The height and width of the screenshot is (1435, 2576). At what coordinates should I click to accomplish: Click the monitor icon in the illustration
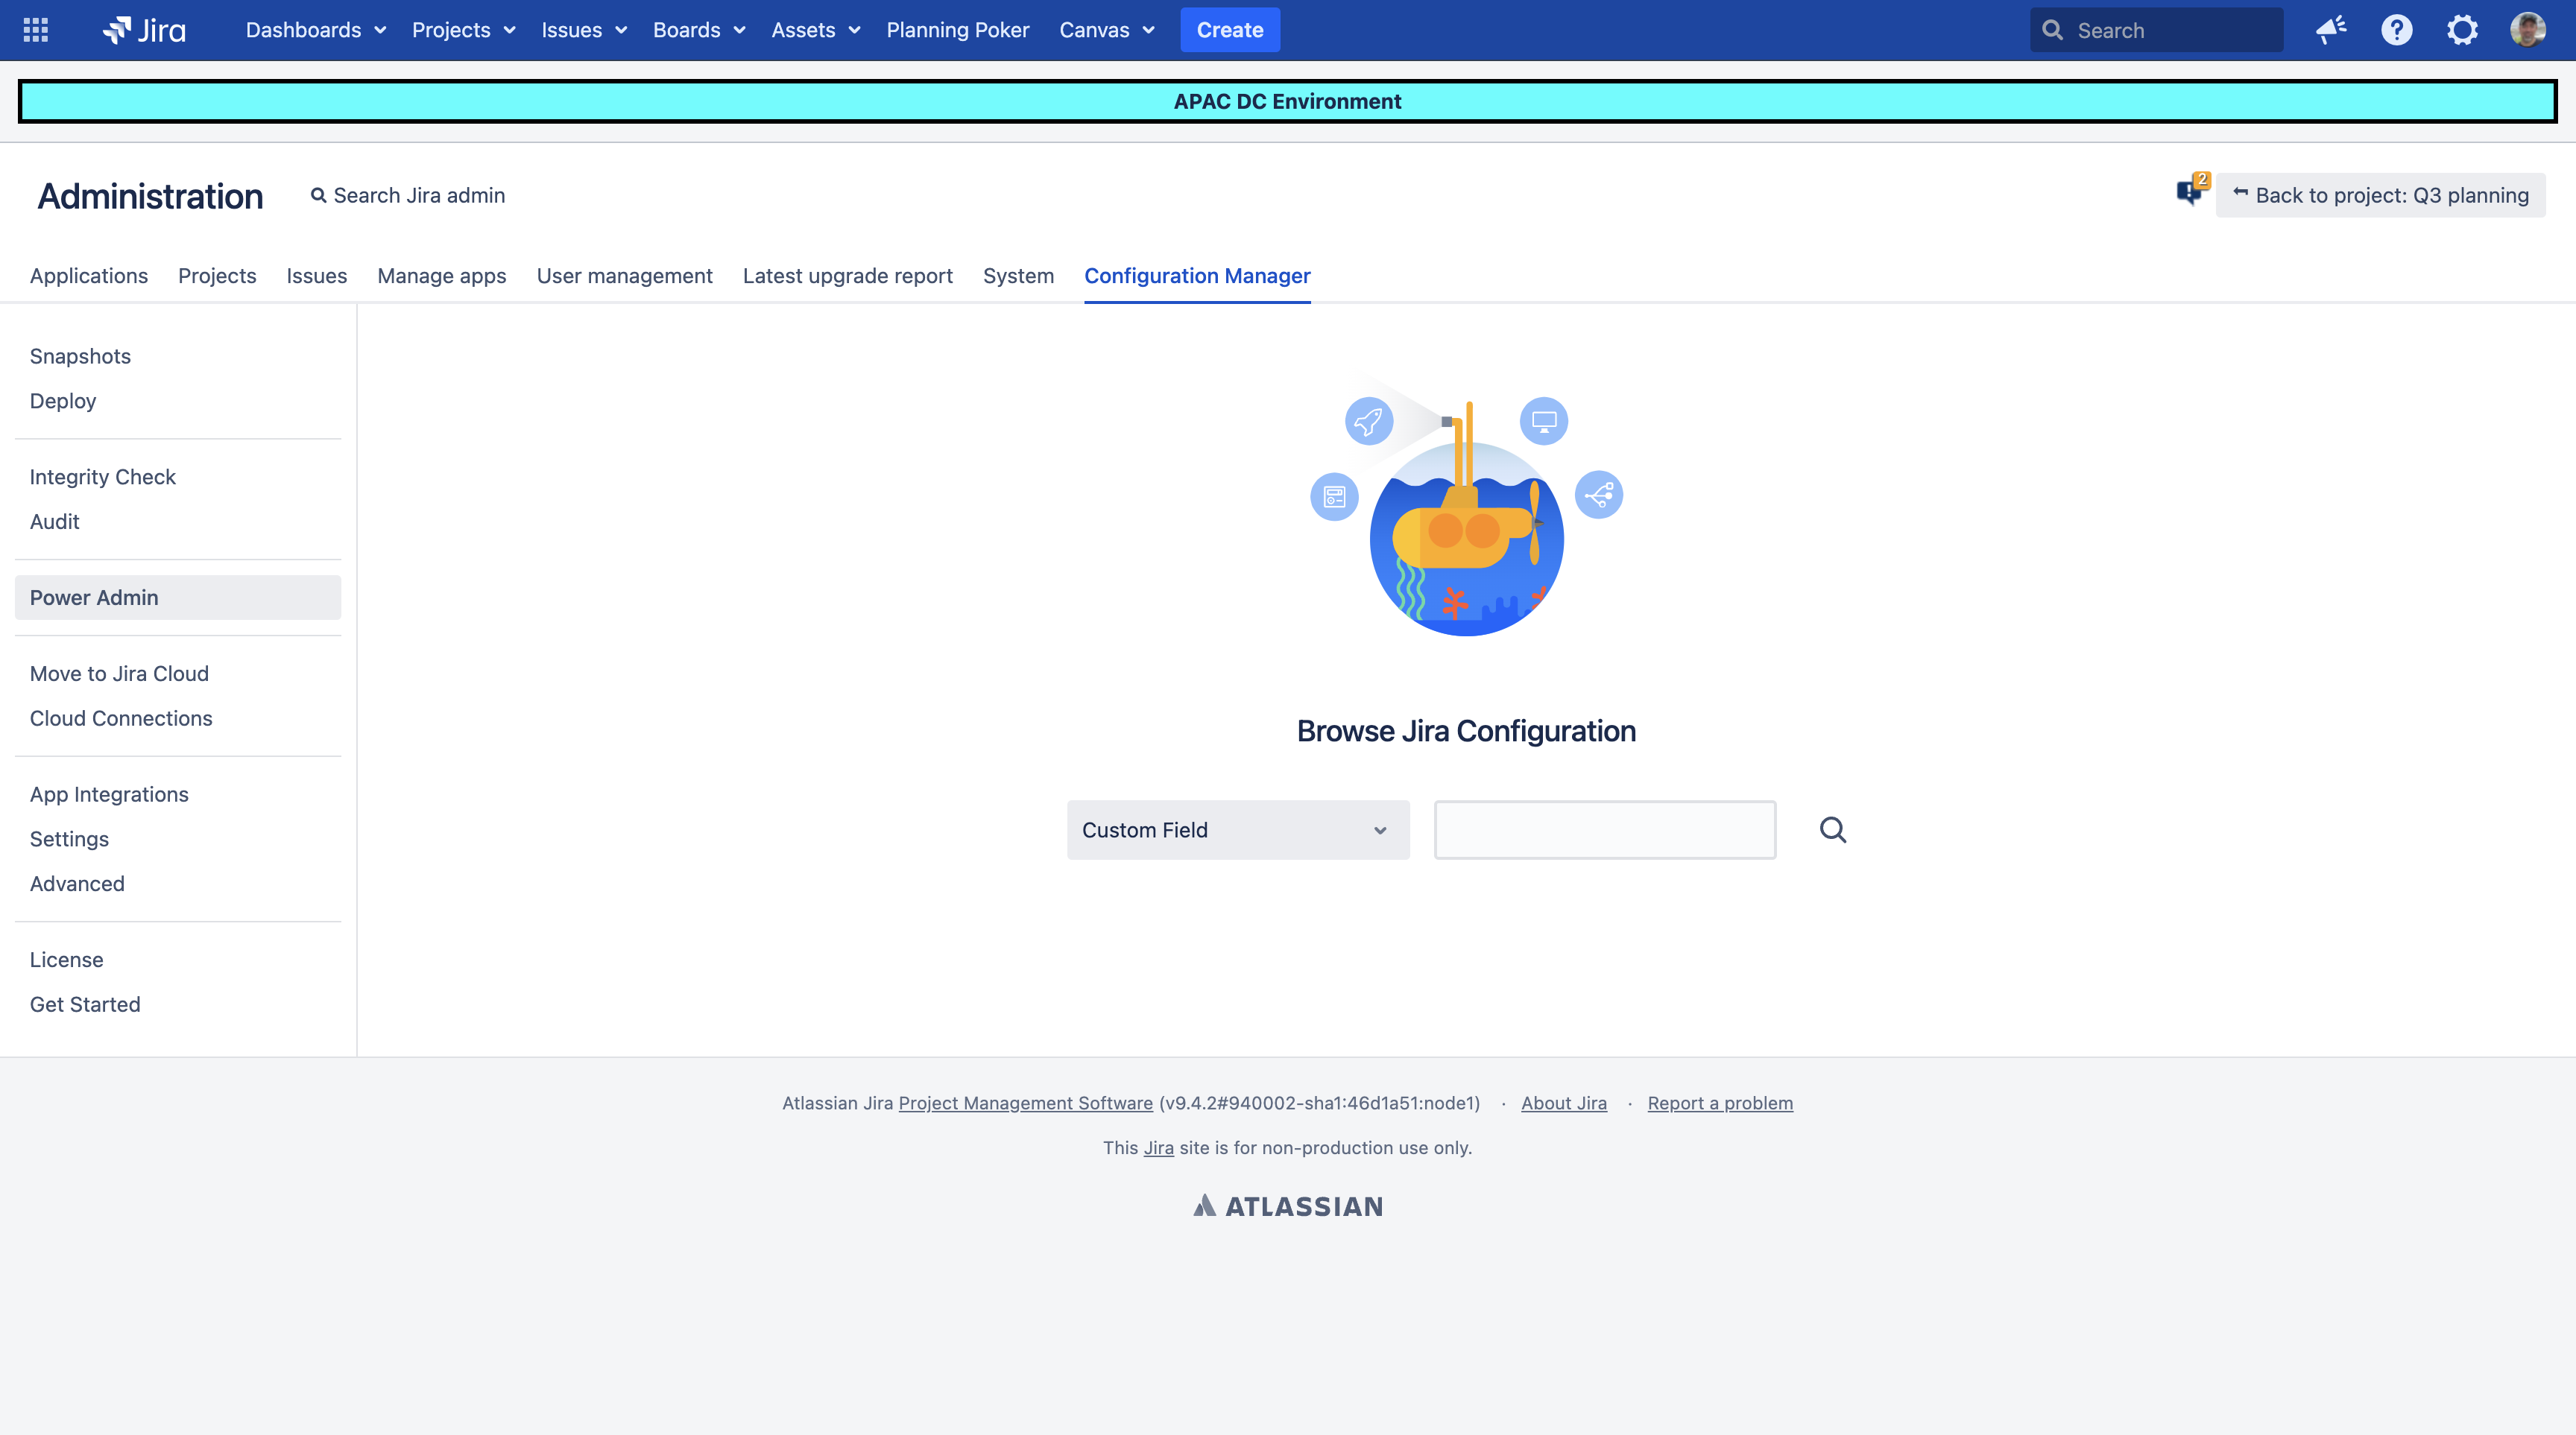point(1544,421)
